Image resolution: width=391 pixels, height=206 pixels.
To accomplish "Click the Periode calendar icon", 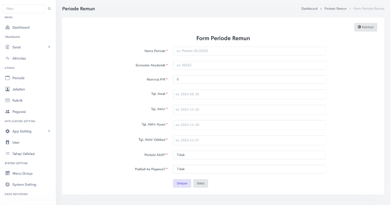I will pyautogui.click(x=7, y=78).
